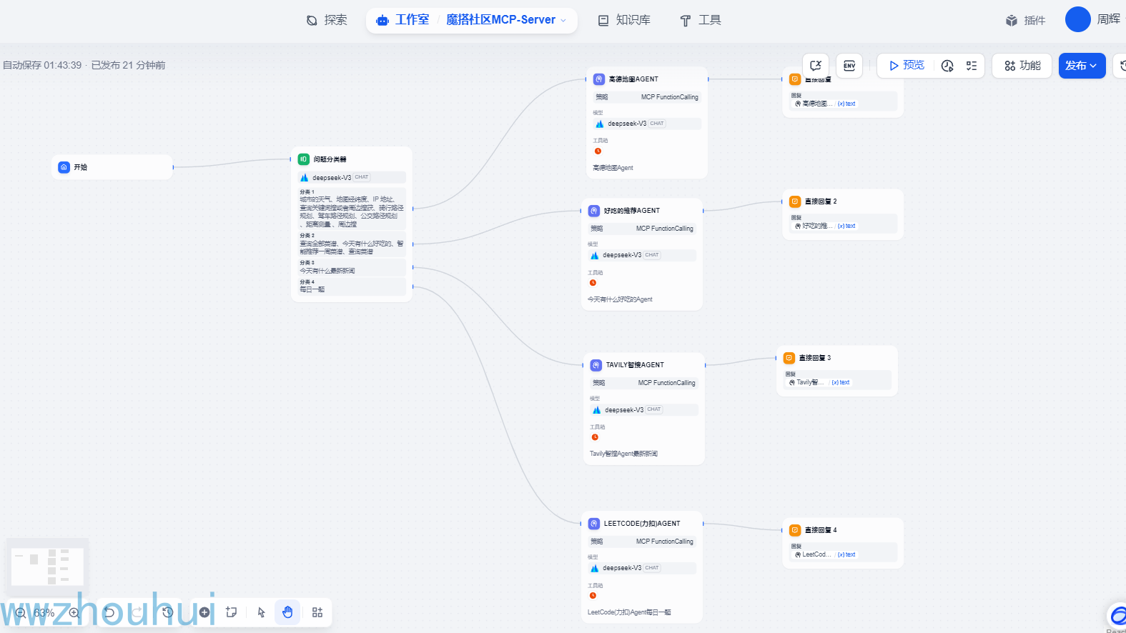
Task: Zoom in on the canvas
Action: [74, 613]
